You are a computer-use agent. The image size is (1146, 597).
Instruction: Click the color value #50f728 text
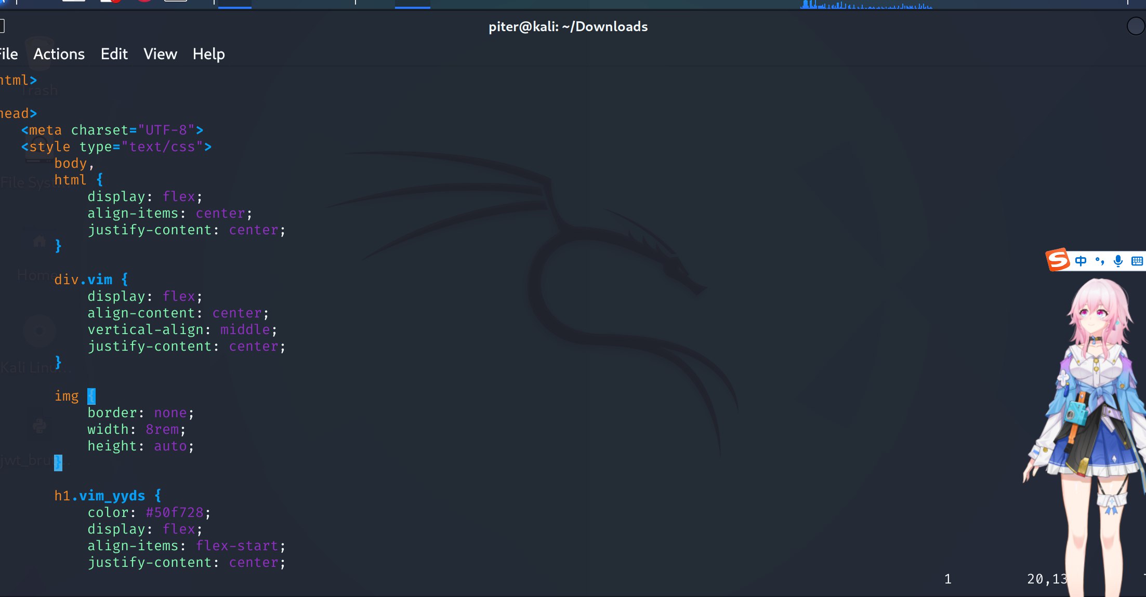174,512
